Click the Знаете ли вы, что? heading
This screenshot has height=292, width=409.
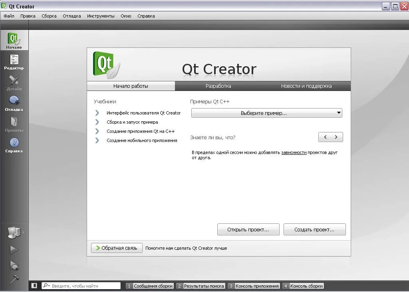tap(212, 138)
